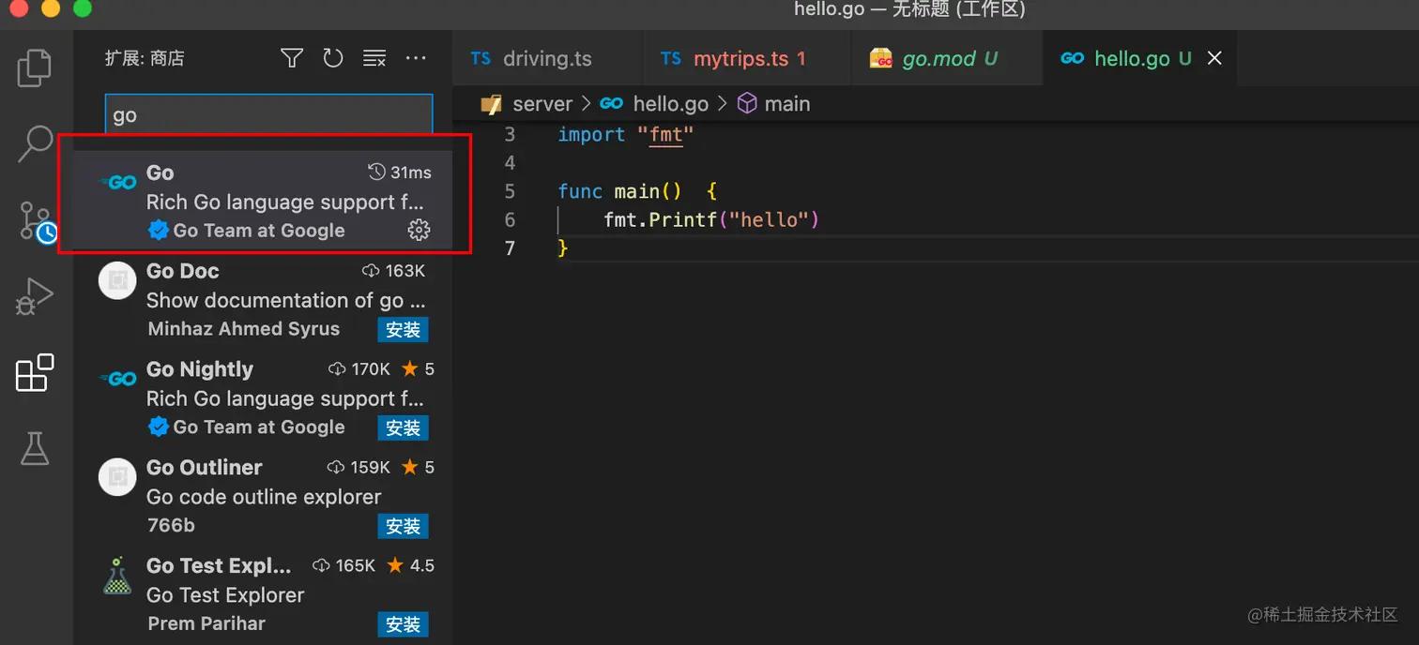Refresh the extension marketplace list
1419x645 pixels.
pos(333,58)
